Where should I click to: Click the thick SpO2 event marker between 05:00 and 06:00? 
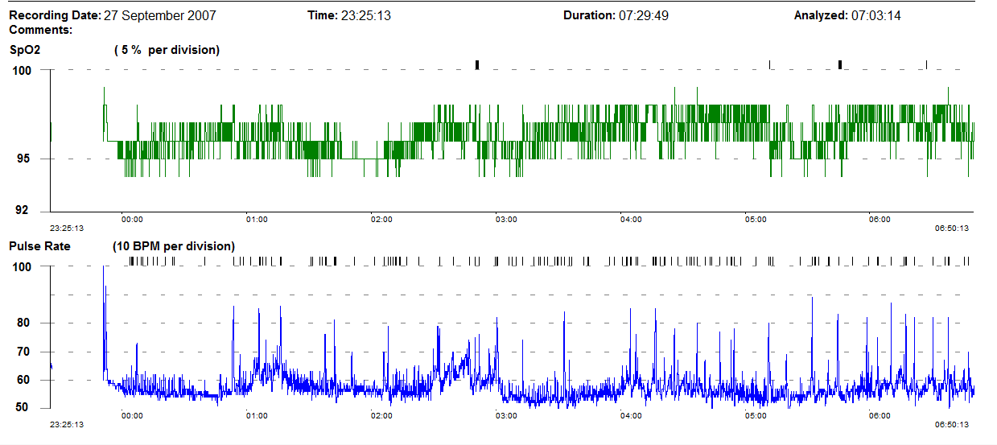click(x=840, y=64)
